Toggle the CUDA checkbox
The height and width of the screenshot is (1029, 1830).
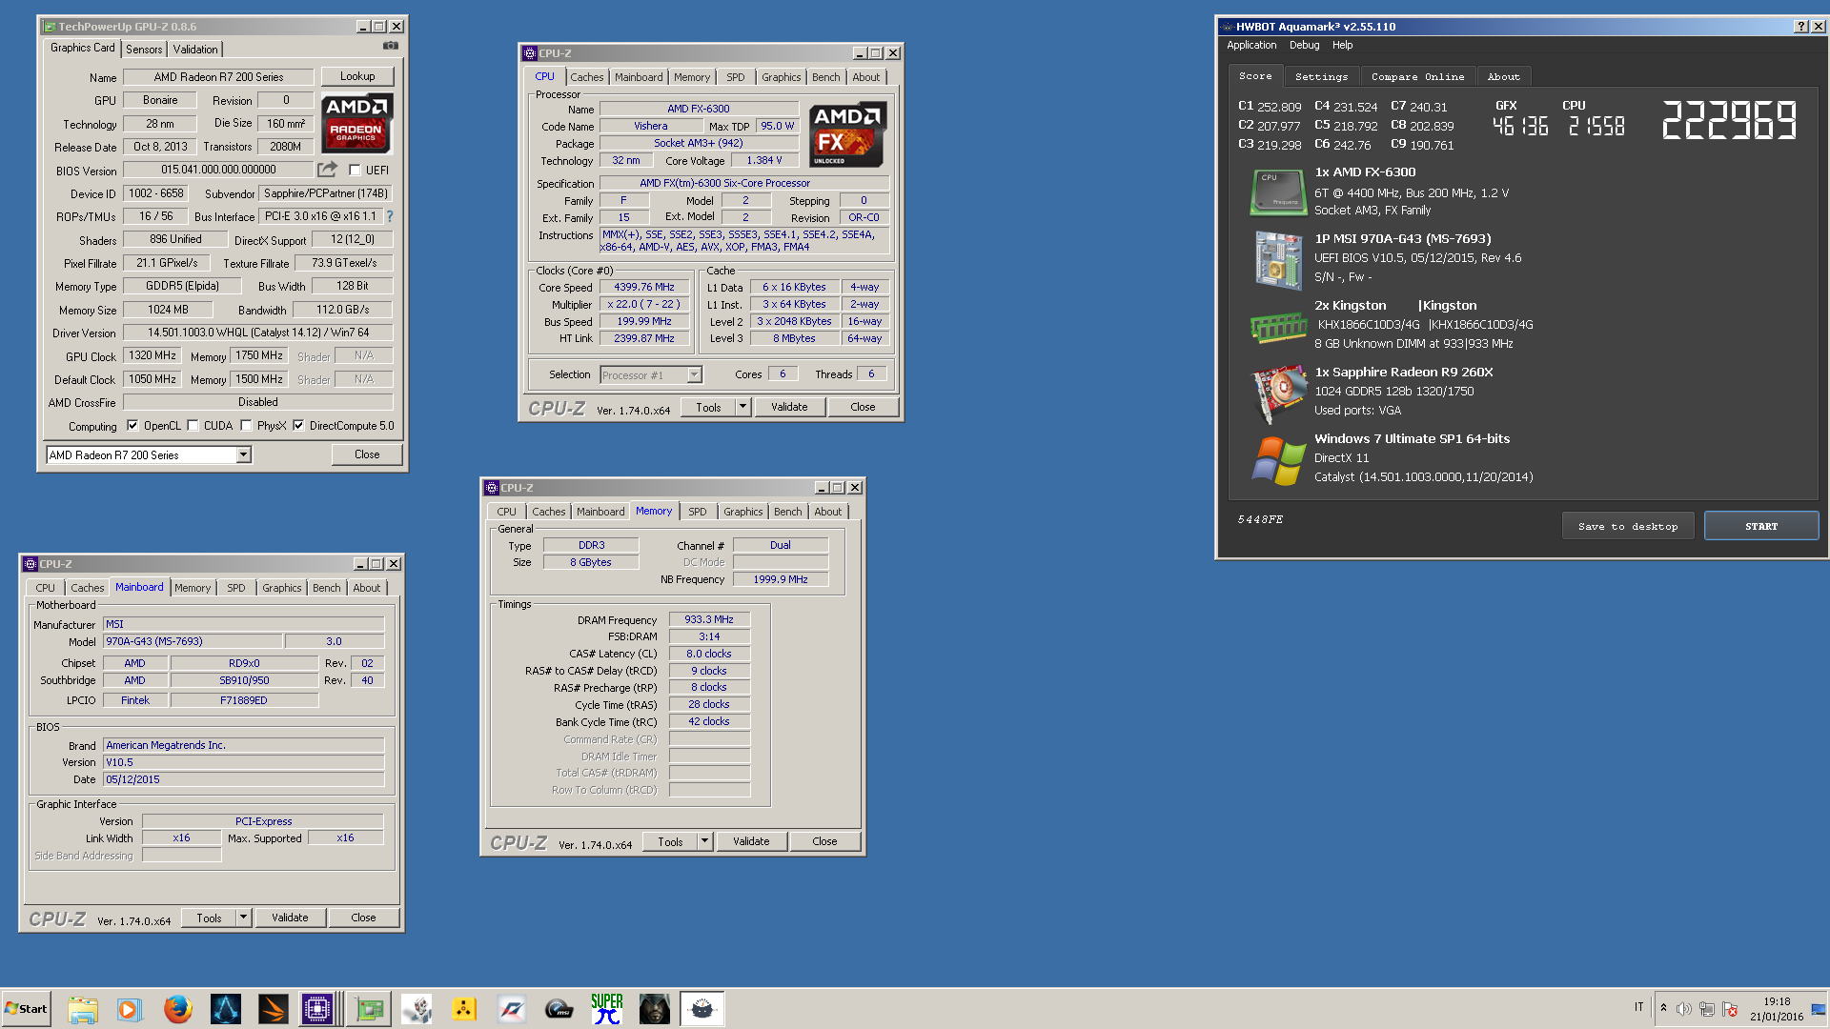tap(193, 426)
